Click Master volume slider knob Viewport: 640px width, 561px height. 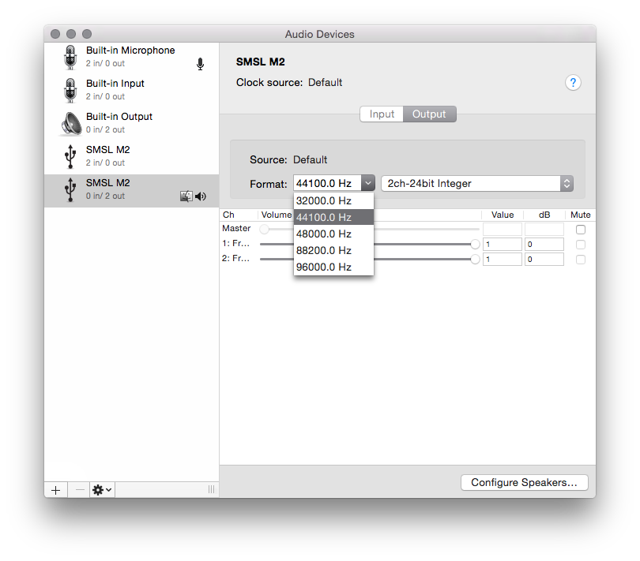click(x=265, y=229)
